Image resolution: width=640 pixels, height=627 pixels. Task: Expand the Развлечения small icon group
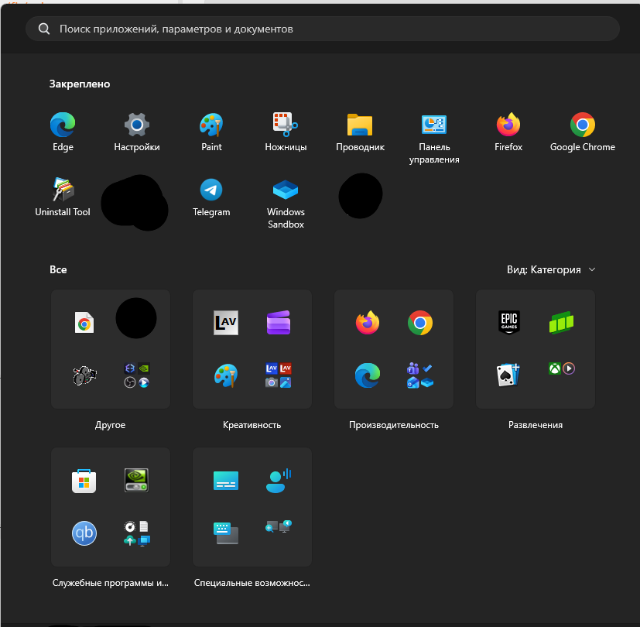(562, 369)
